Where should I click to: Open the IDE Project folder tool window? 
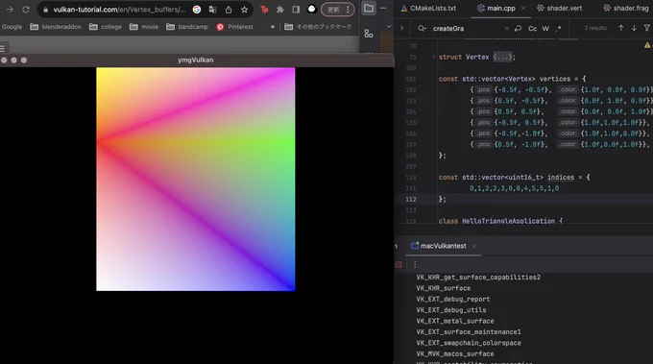(x=369, y=8)
